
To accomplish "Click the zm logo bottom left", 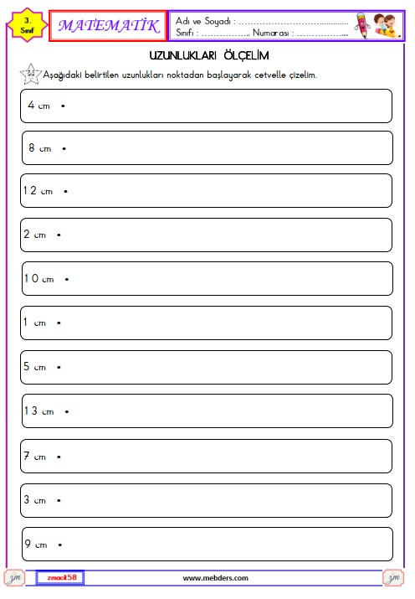I will click(14, 577).
